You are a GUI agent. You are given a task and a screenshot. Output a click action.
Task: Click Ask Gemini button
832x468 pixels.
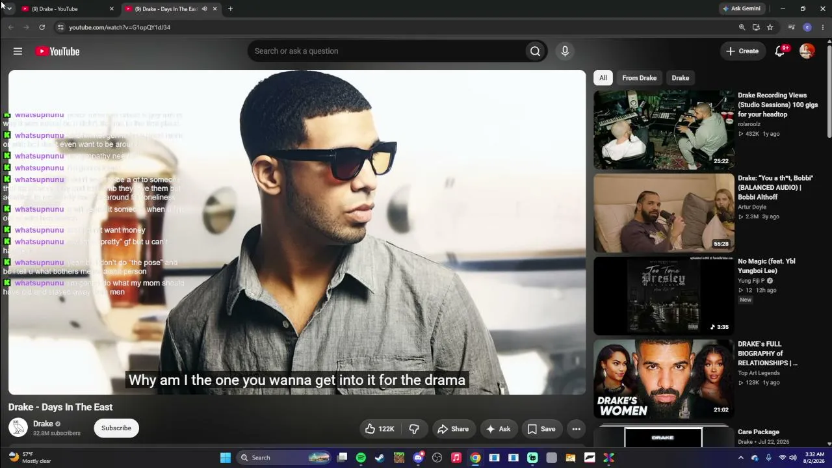[742, 8]
